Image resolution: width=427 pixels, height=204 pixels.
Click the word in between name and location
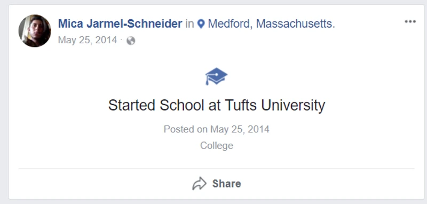coord(190,24)
